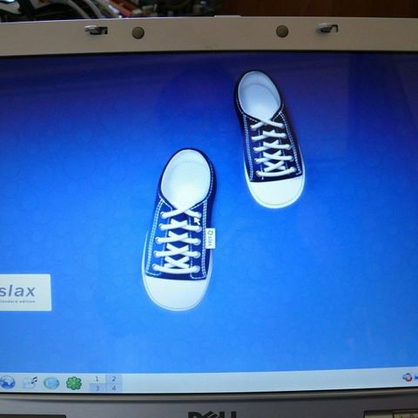Select the upper blue sneaker on desktop
This screenshot has height=418, width=418.
pos(270,139)
